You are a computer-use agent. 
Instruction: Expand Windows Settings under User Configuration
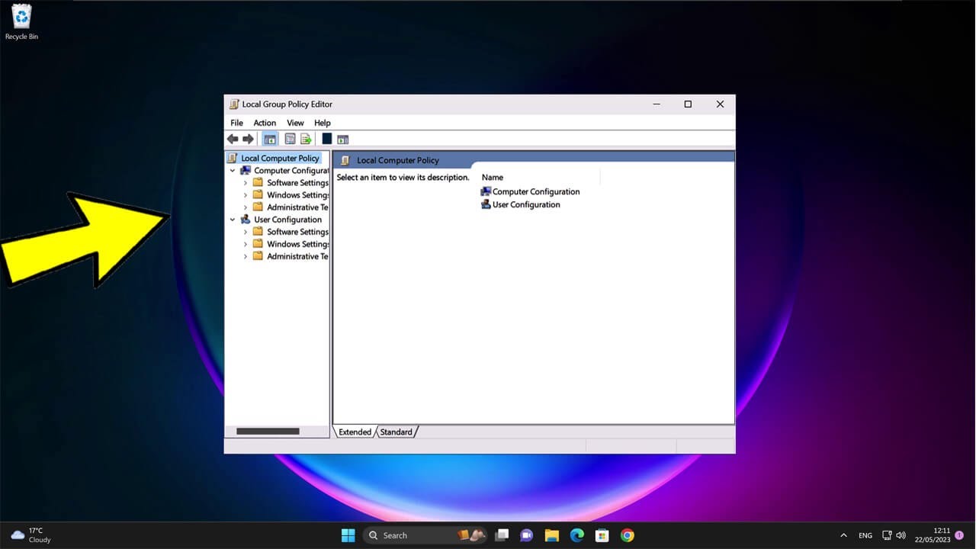(245, 244)
